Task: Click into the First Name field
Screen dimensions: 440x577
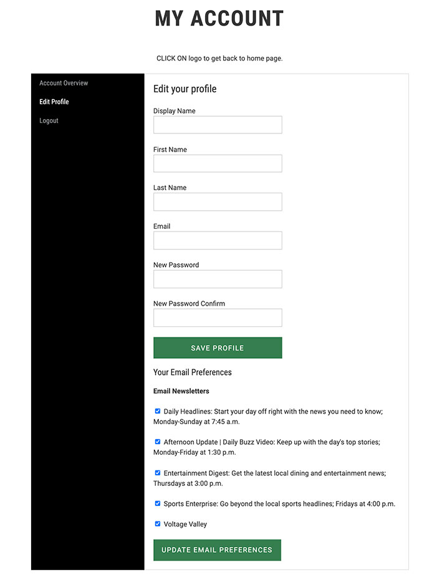Action: click(218, 163)
